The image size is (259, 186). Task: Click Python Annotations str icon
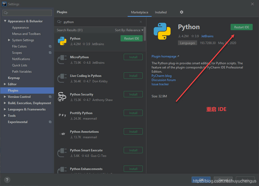[x=62, y=134]
